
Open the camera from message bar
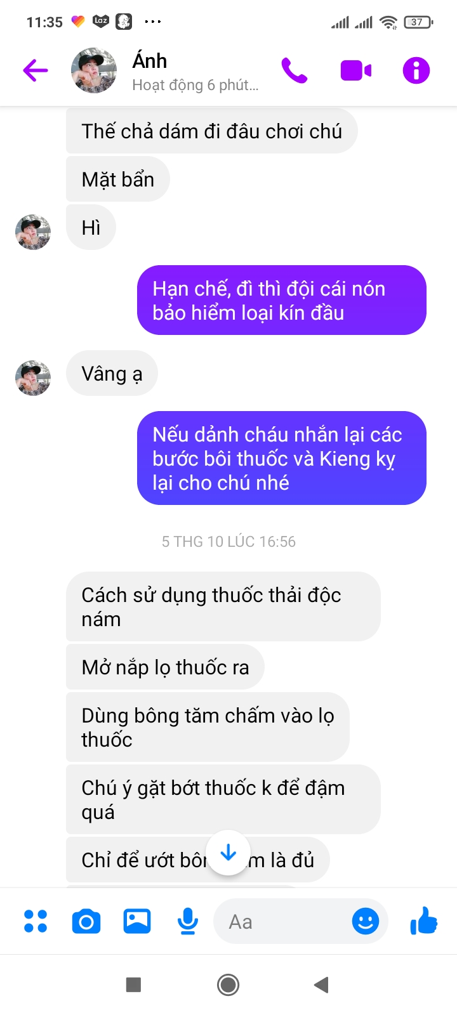86,921
